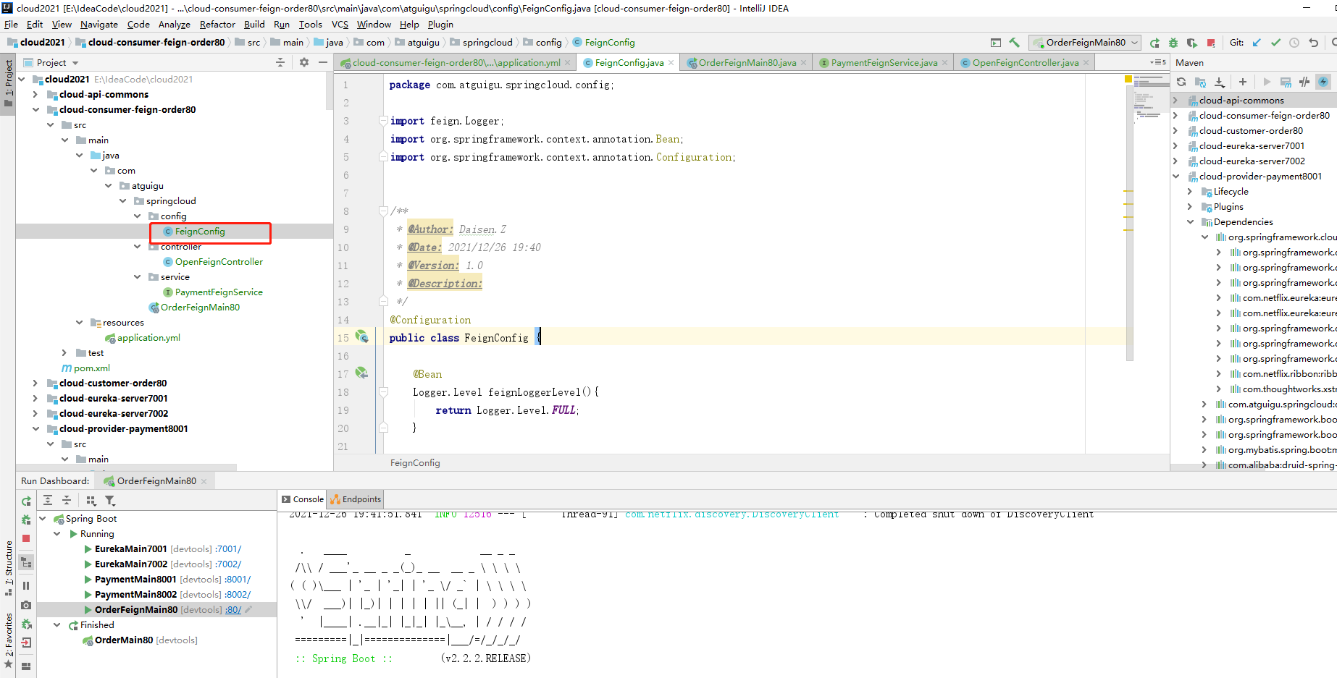Click the camera thread dump icon
The width and height of the screenshot is (1337, 678).
(26, 605)
